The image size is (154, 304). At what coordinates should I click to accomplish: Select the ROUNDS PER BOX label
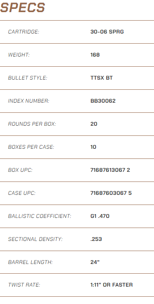click(32, 124)
